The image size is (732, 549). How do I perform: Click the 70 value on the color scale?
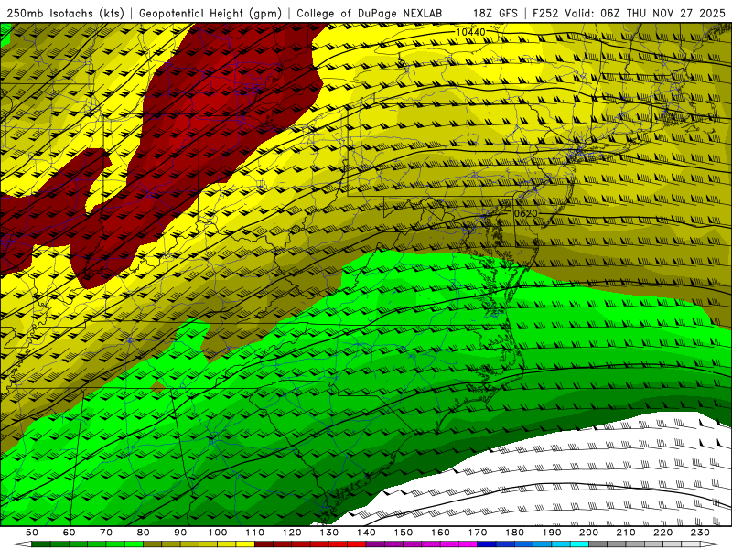click(x=106, y=533)
